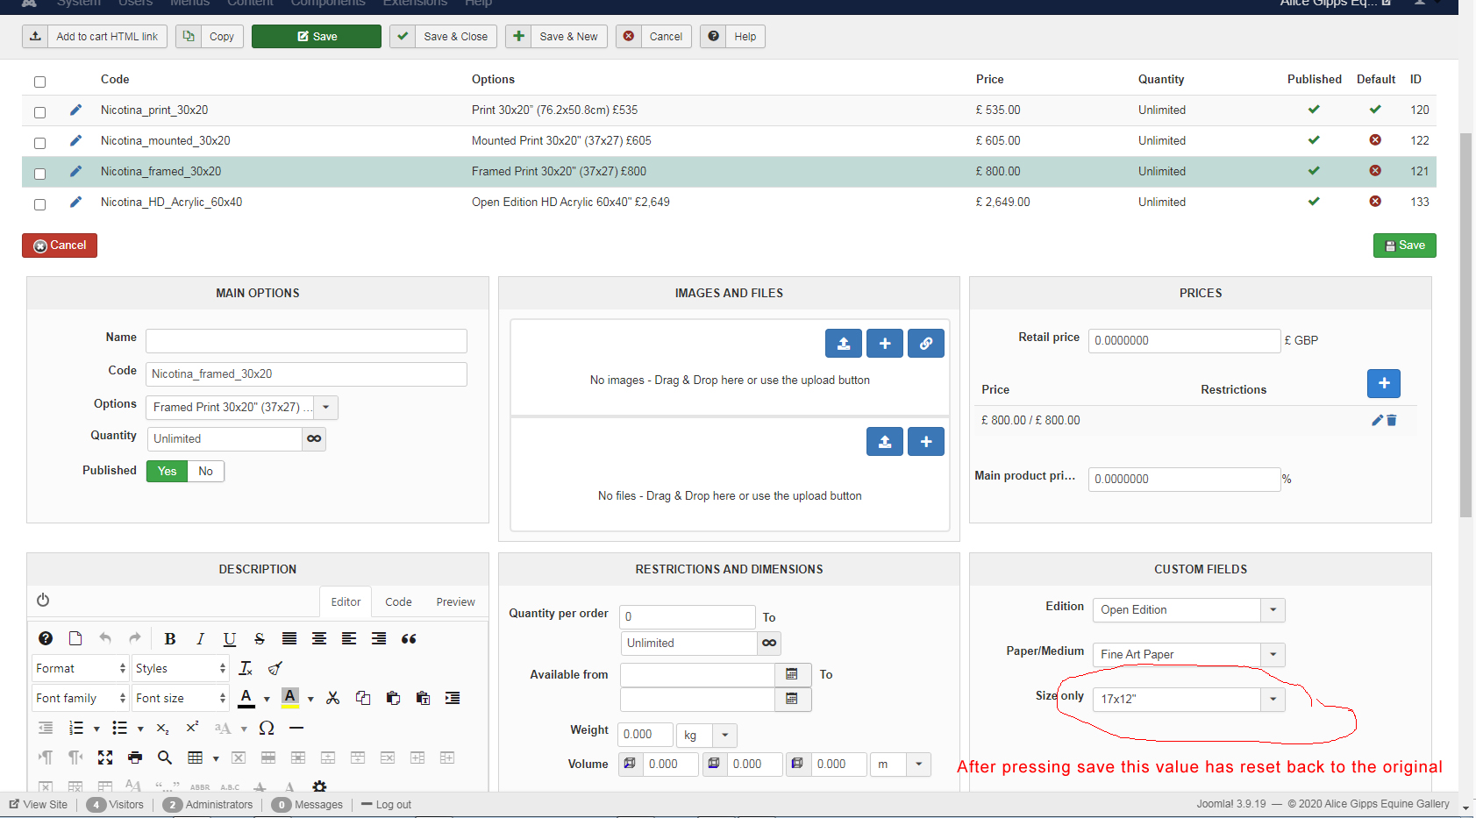
Task: Select the Nicotina_HD_Acrylic_60x40 row checkbox
Action: [x=39, y=204]
